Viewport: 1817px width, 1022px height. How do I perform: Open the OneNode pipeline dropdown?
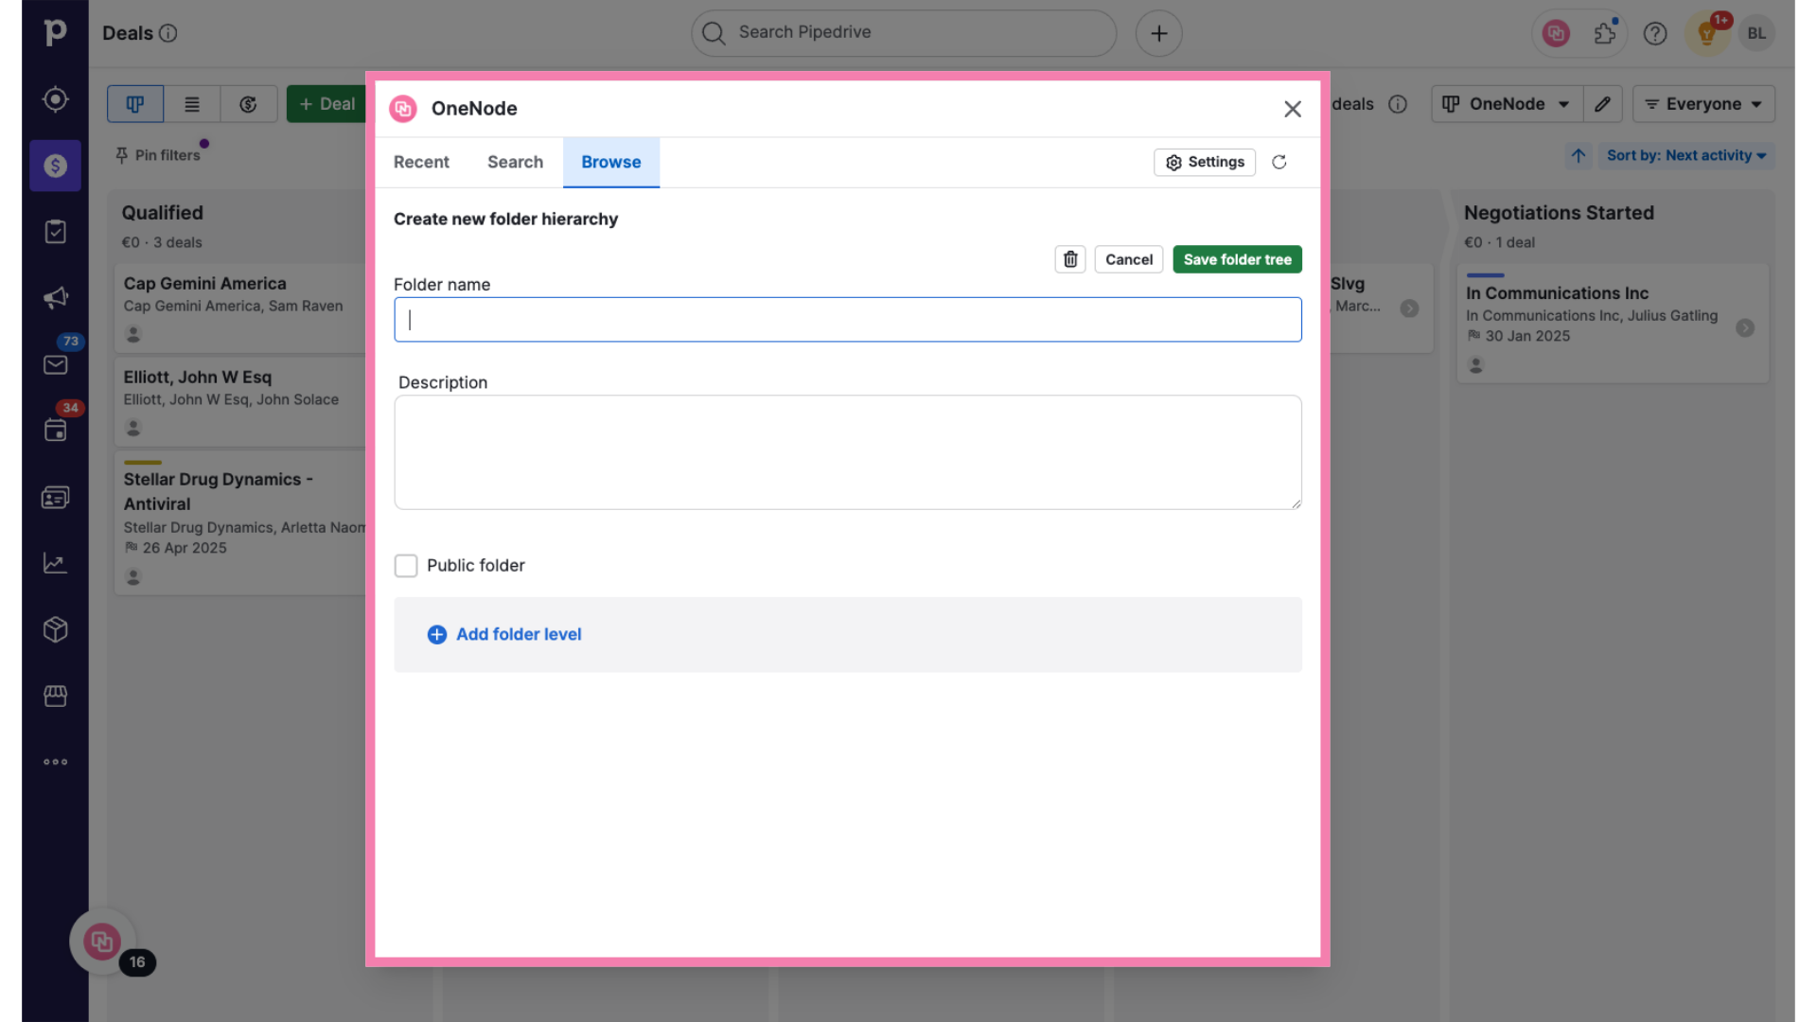click(1507, 104)
